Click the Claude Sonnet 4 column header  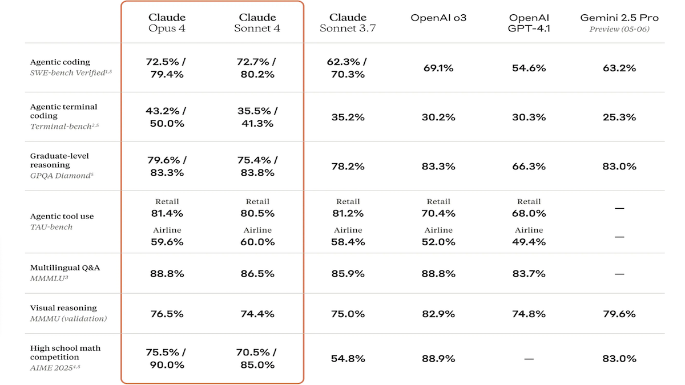click(257, 23)
